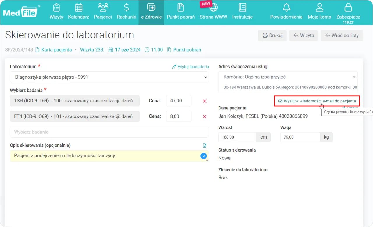Open the Strona WWW globe icon
This screenshot has height=227, width=373.
213,12
